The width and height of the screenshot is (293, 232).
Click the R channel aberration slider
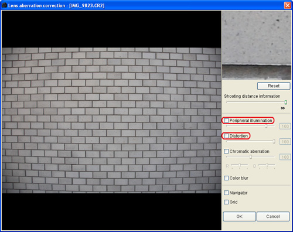pos(240,166)
